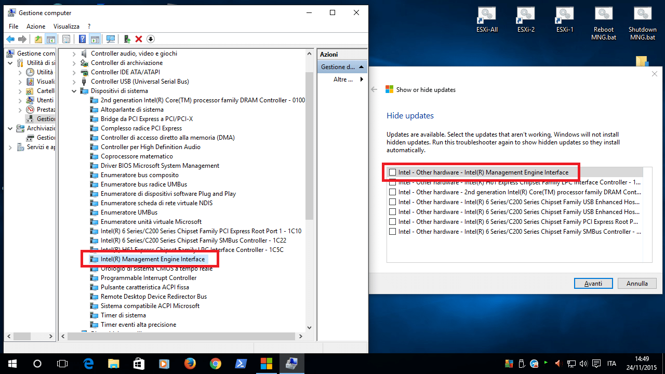Toggle the show/hide action pane toolbar icon
Viewport: 665px width, 374px height.
coord(95,39)
